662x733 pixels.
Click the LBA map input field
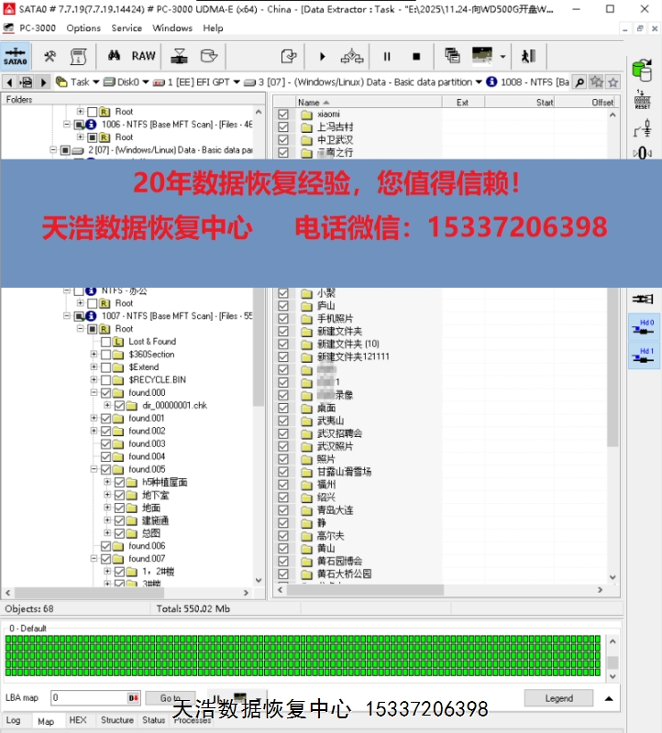(88, 698)
